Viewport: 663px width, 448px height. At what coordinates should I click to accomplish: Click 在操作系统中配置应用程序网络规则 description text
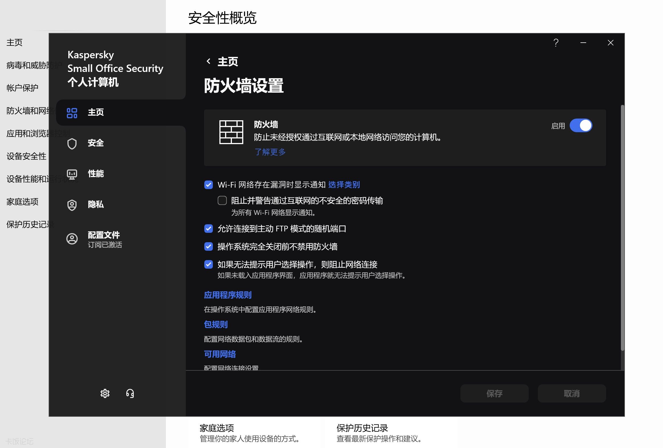click(x=260, y=310)
